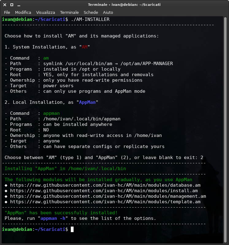
Task: Click the diamond bullet before database.am URL
Action: coord(6,185)
